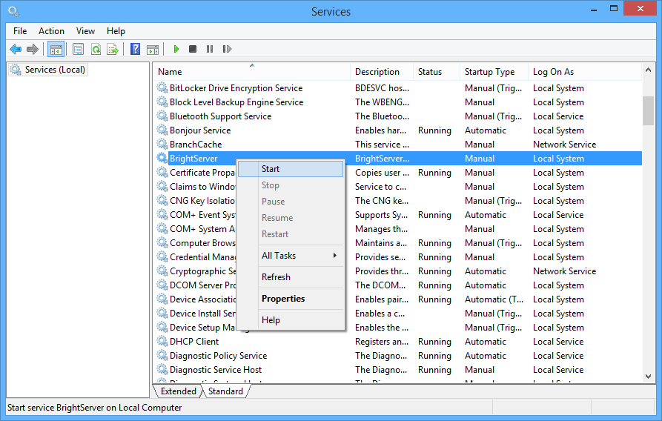Click the blue Help toolbar icon
Viewport: 662px width, 421px height.
[135, 49]
